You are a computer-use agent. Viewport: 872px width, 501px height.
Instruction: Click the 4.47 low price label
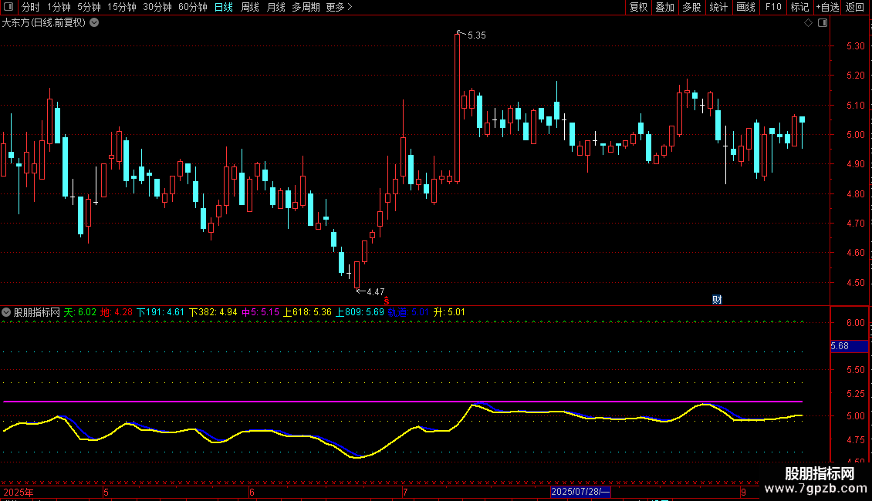pos(375,292)
